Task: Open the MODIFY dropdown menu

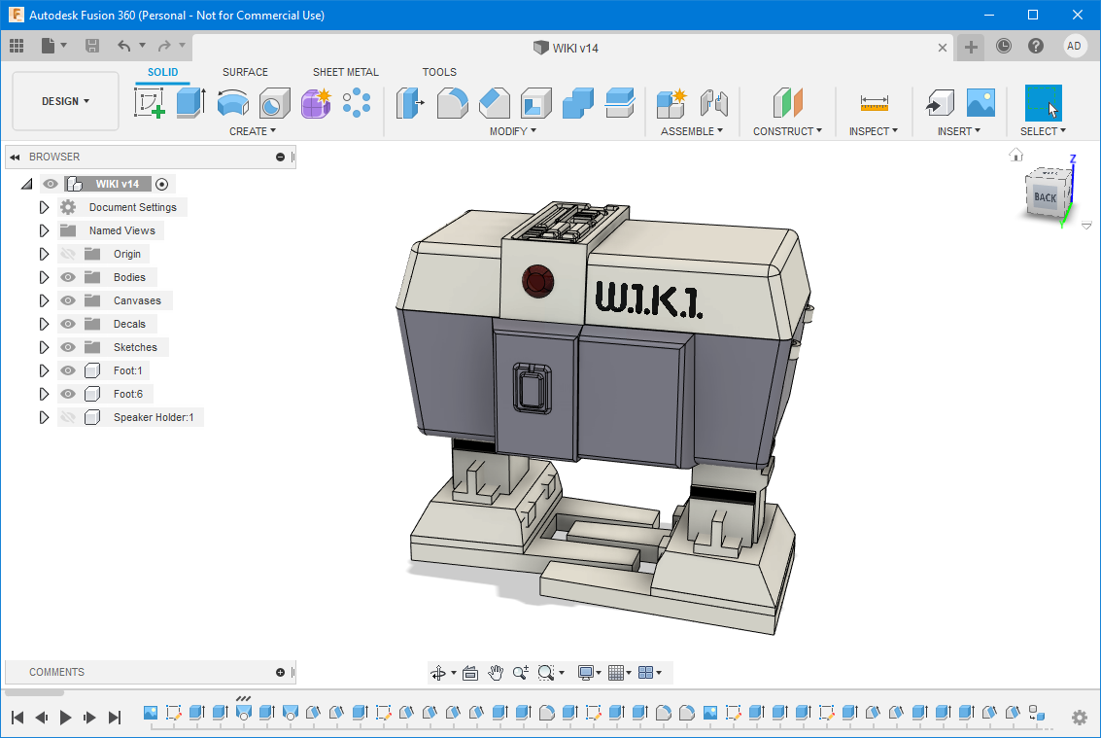Action: tap(513, 131)
